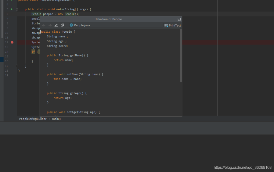Collapse main method fold marker at line 5
Image resolution: width=274 pixels, height=172 pixels.
pyautogui.click(x=17, y=9)
